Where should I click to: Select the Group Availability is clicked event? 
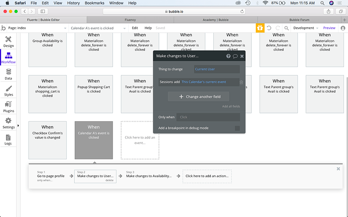[47, 50]
